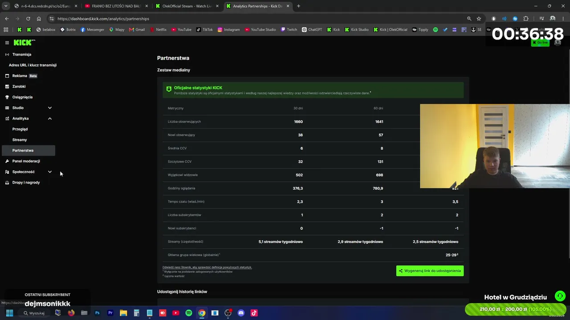Open the Twitch bookmark
This screenshot has height=320, width=570.
[x=289, y=30]
